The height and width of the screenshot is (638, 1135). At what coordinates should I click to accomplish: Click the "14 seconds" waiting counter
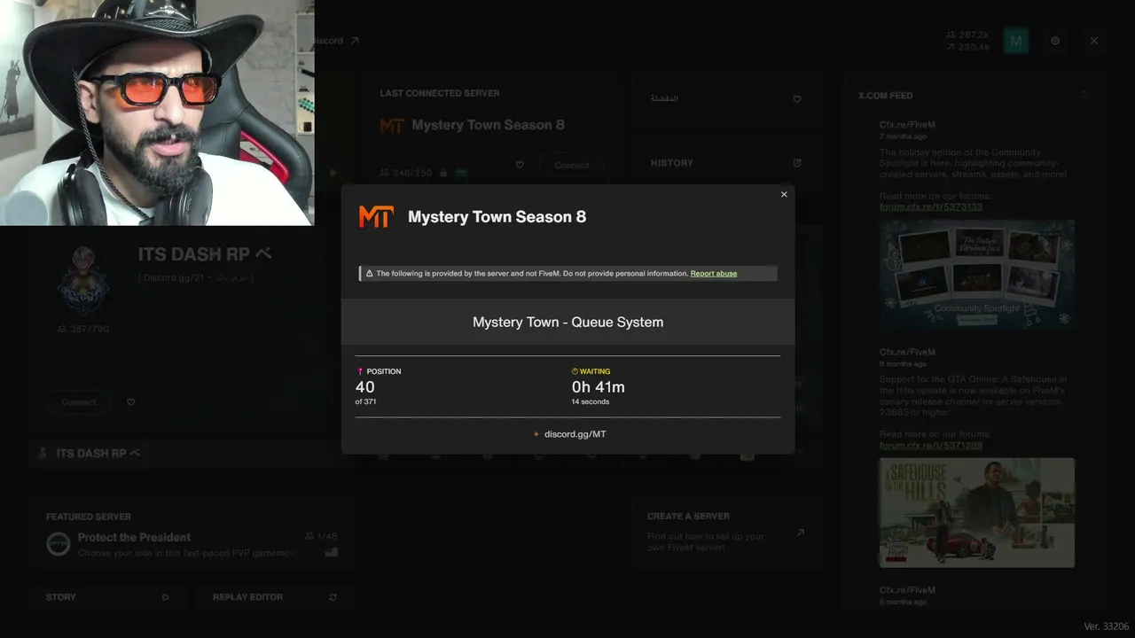point(591,402)
